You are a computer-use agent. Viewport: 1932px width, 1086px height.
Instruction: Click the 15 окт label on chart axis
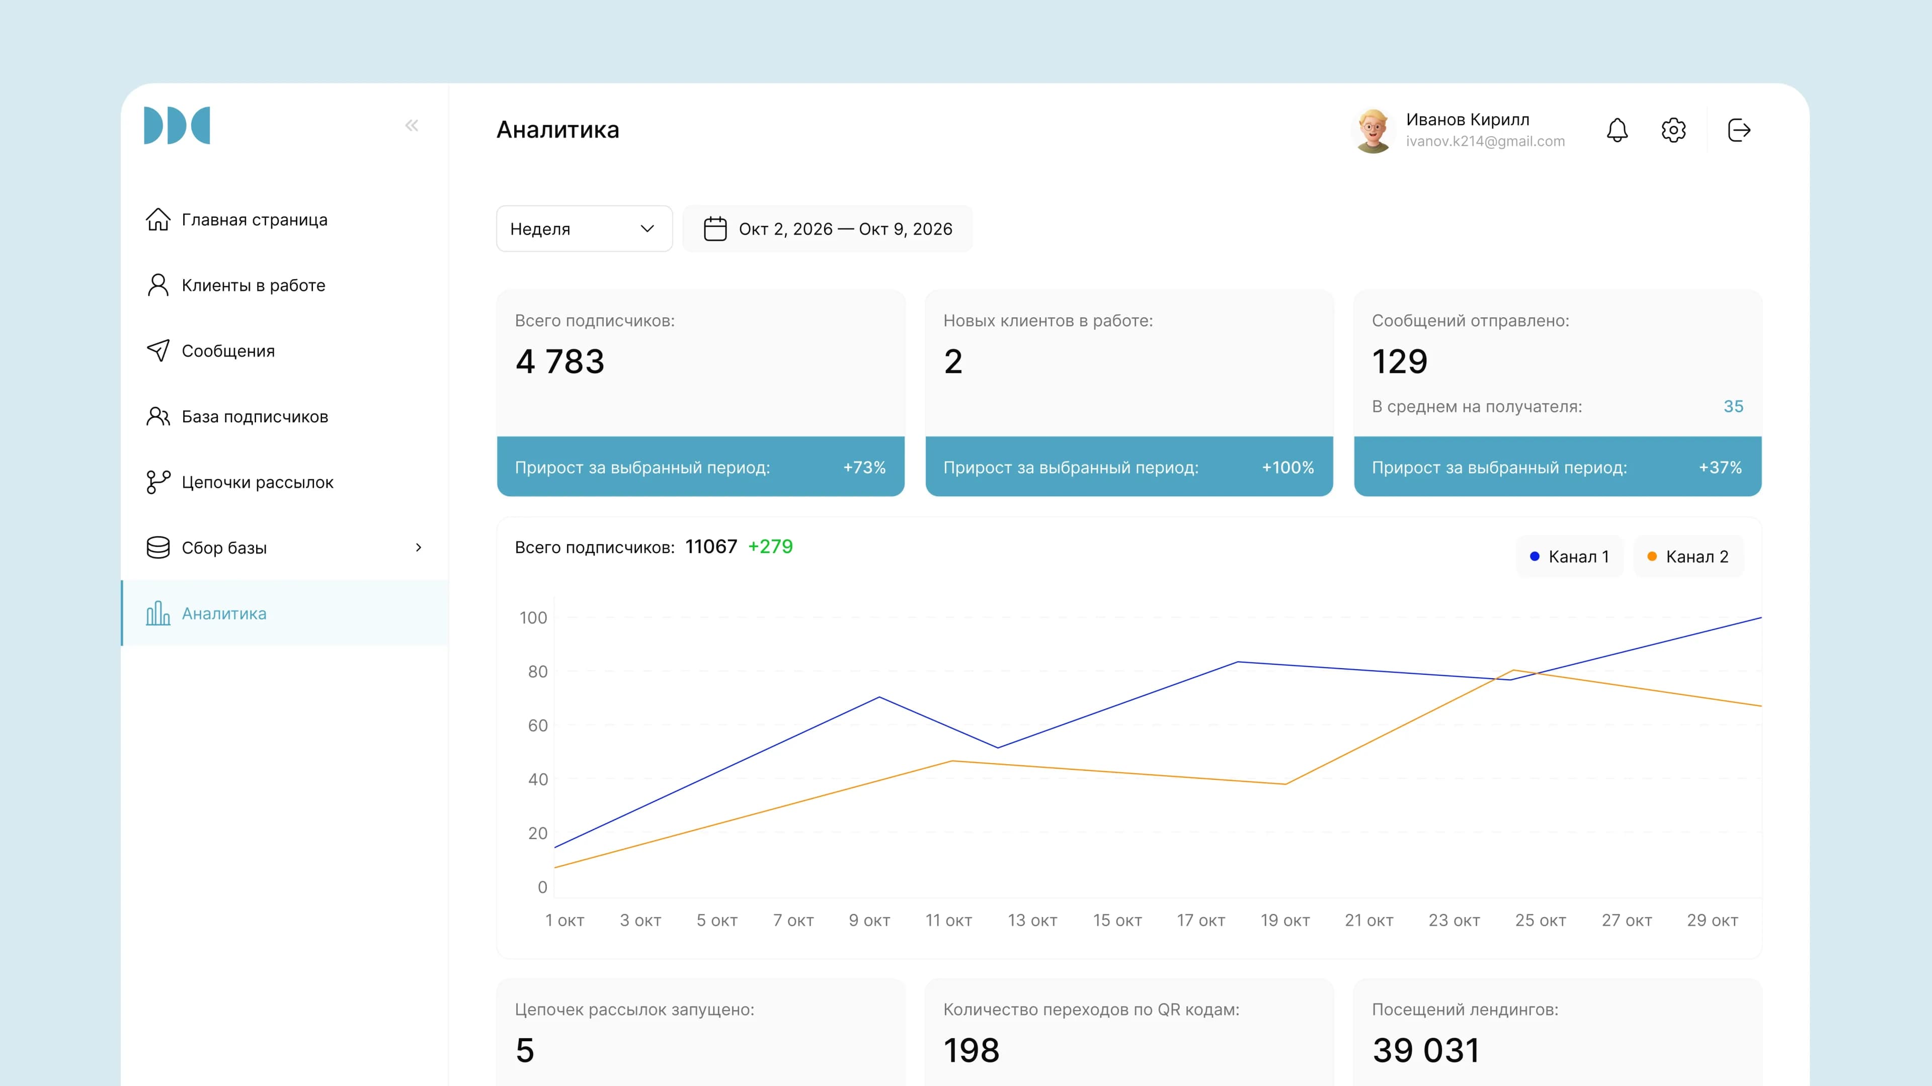(1117, 920)
